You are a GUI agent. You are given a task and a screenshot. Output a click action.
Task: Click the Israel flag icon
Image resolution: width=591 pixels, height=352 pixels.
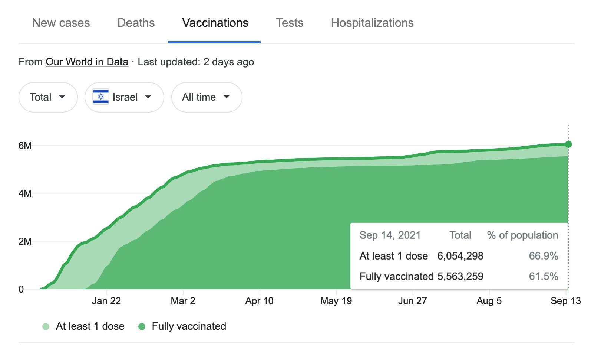(x=101, y=97)
